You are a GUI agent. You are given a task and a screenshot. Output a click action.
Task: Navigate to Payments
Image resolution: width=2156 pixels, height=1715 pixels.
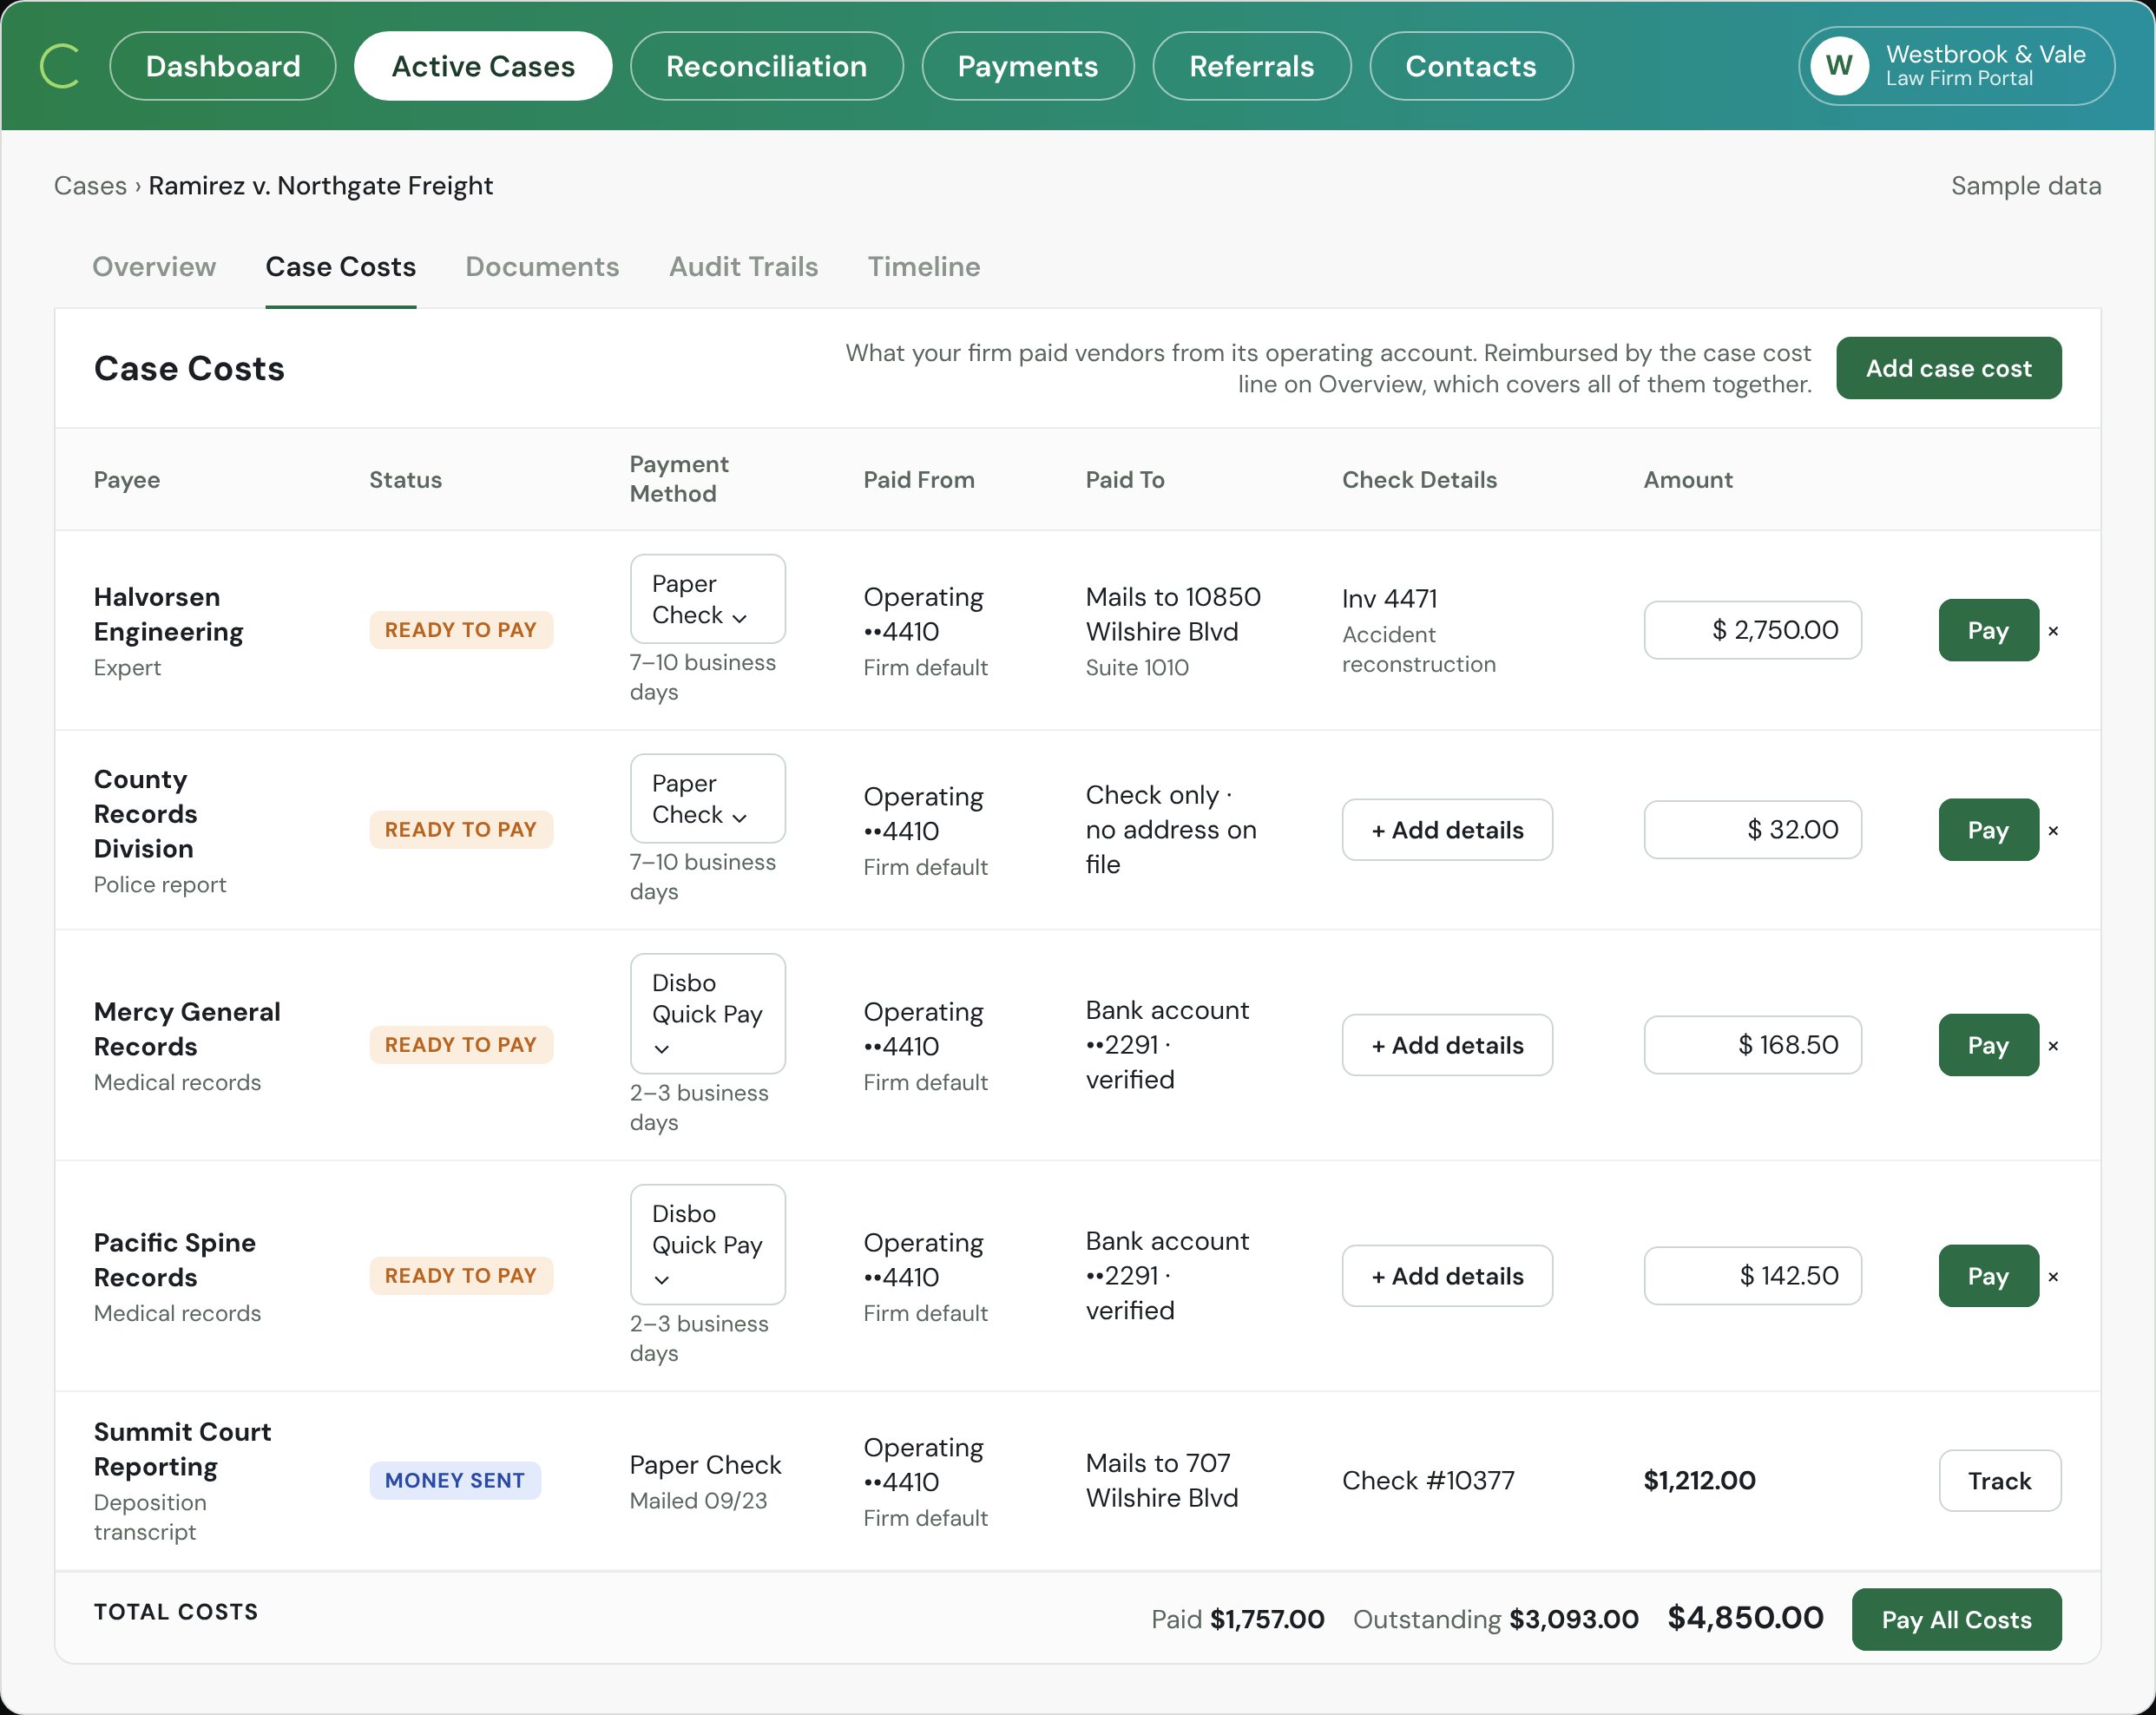click(x=1027, y=66)
